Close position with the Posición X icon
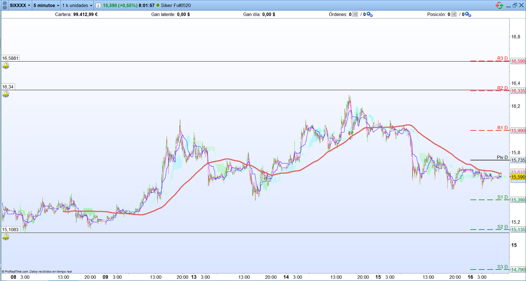 [x=454, y=14]
